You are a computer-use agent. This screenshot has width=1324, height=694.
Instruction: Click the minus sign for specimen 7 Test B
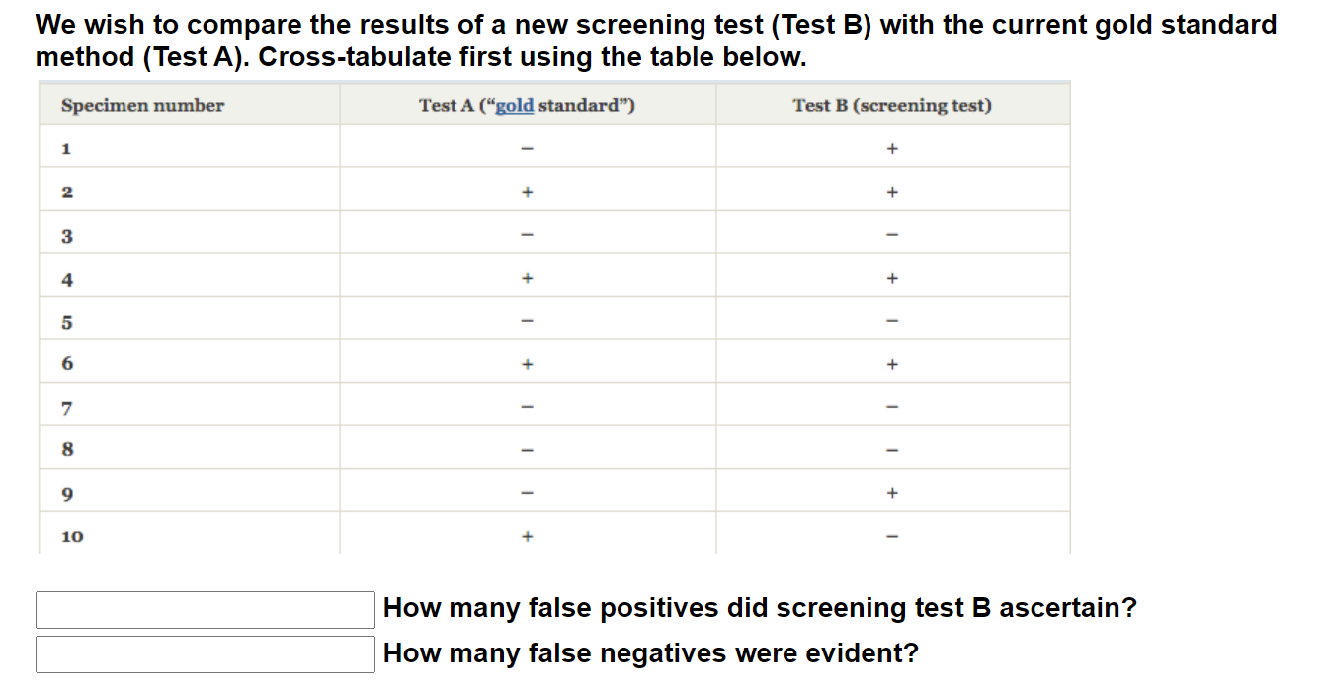(x=891, y=404)
